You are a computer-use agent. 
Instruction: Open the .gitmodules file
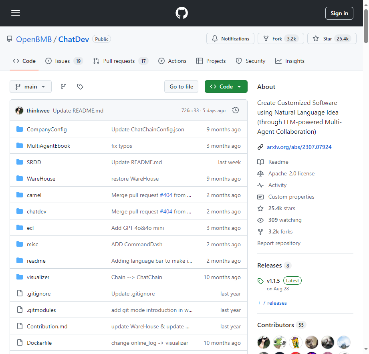point(41,310)
